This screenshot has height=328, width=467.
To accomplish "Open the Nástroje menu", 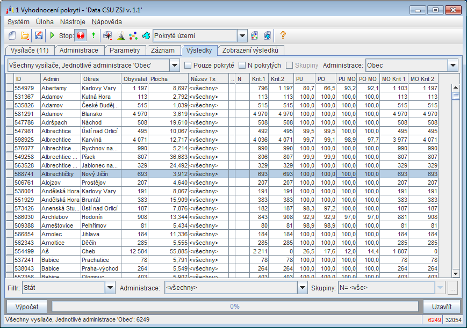I will [x=73, y=22].
